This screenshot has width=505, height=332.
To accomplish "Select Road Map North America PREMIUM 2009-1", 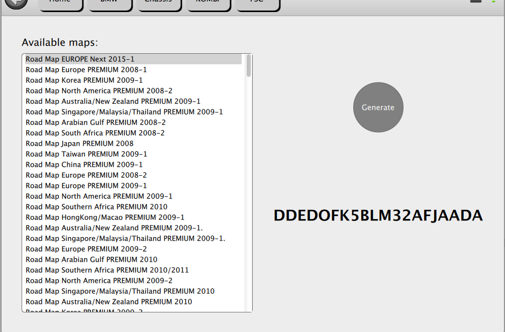I will (x=133, y=196).
